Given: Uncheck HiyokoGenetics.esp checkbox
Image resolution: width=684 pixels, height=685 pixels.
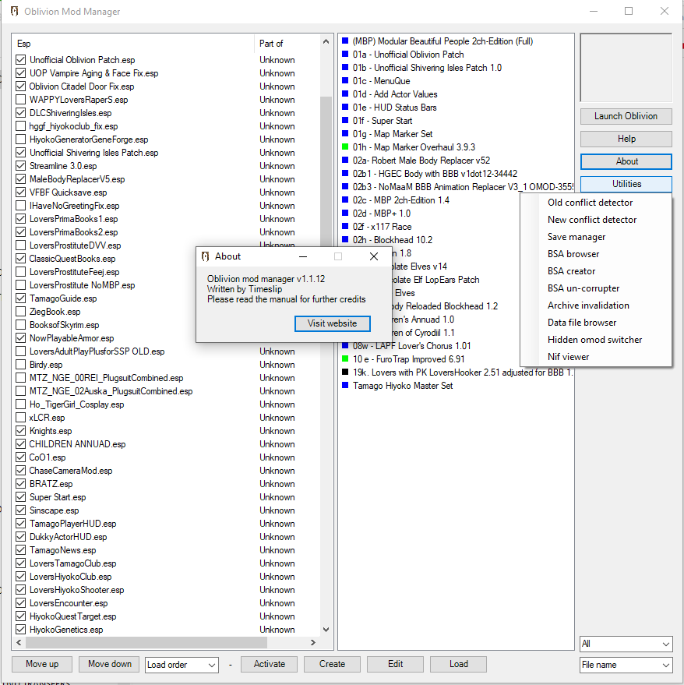Looking at the screenshot, I should click(x=20, y=630).
